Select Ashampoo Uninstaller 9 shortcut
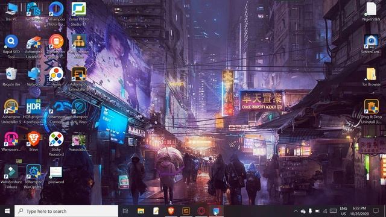Image resolution: width=386 pixels, height=217 pixels. pos(78,79)
